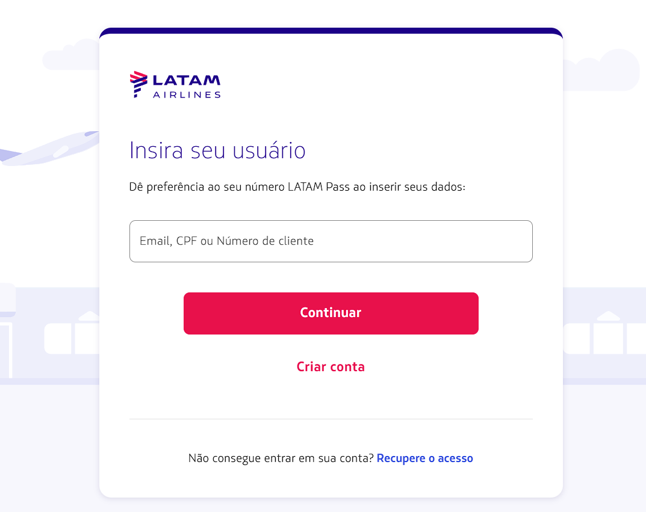Click the AIRLINES text under the logo

pyautogui.click(x=187, y=94)
